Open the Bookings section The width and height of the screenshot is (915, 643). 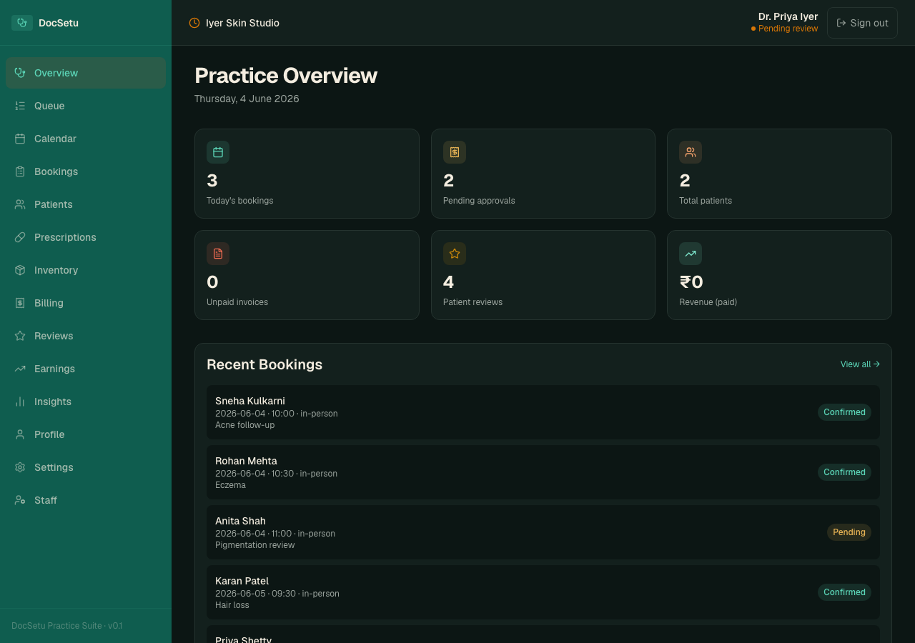point(86,171)
